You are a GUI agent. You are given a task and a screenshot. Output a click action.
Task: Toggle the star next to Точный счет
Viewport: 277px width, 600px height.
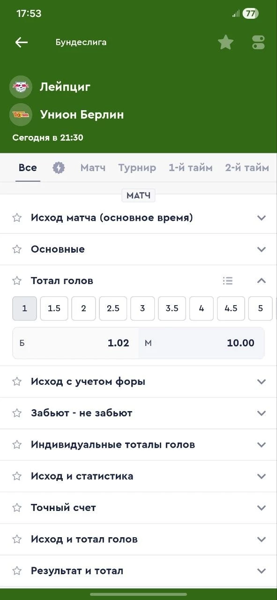(17, 507)
